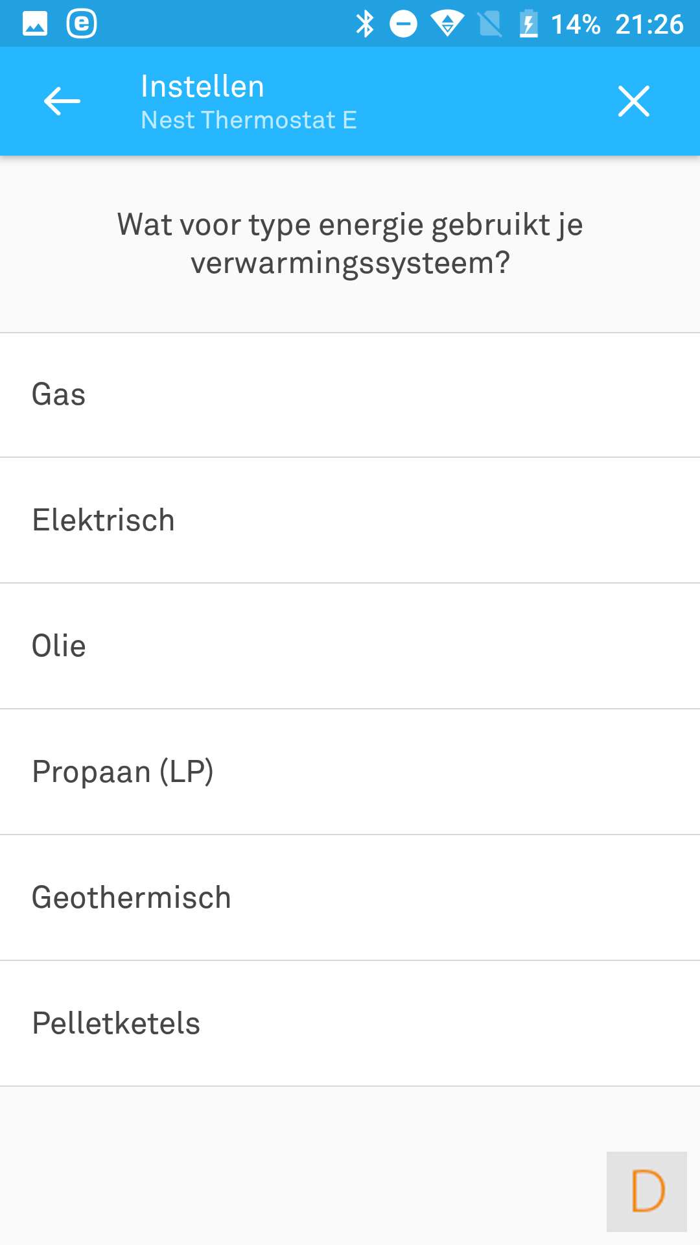This screenshot has height=1245, width=700.
Task: Tap the 21:26 clock in status bar
Action: pos(649,24)
